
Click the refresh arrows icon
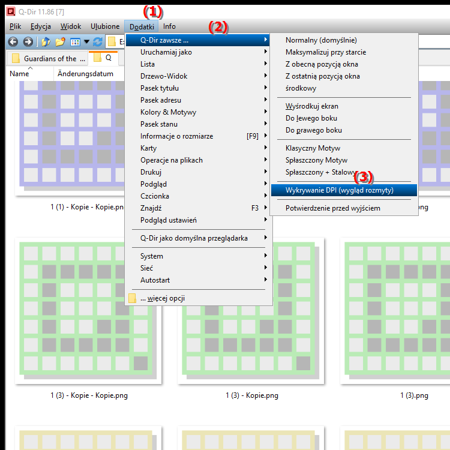point(98,42)
